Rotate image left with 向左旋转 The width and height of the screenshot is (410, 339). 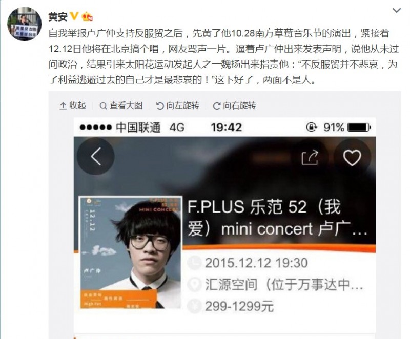tap(177, 105)
